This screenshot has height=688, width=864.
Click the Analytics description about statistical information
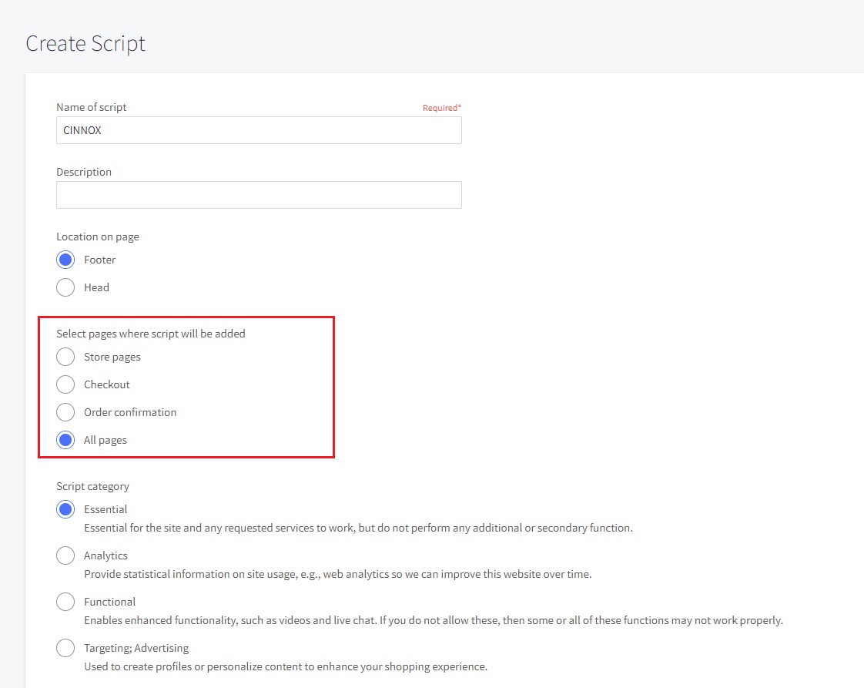337,574
